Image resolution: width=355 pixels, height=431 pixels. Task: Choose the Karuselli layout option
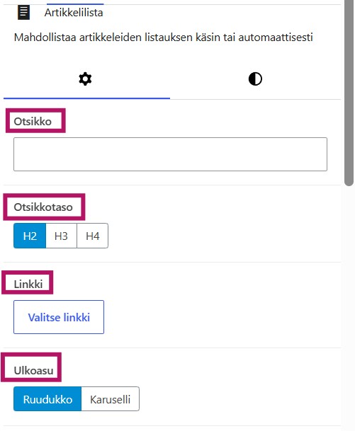(110, 399)
